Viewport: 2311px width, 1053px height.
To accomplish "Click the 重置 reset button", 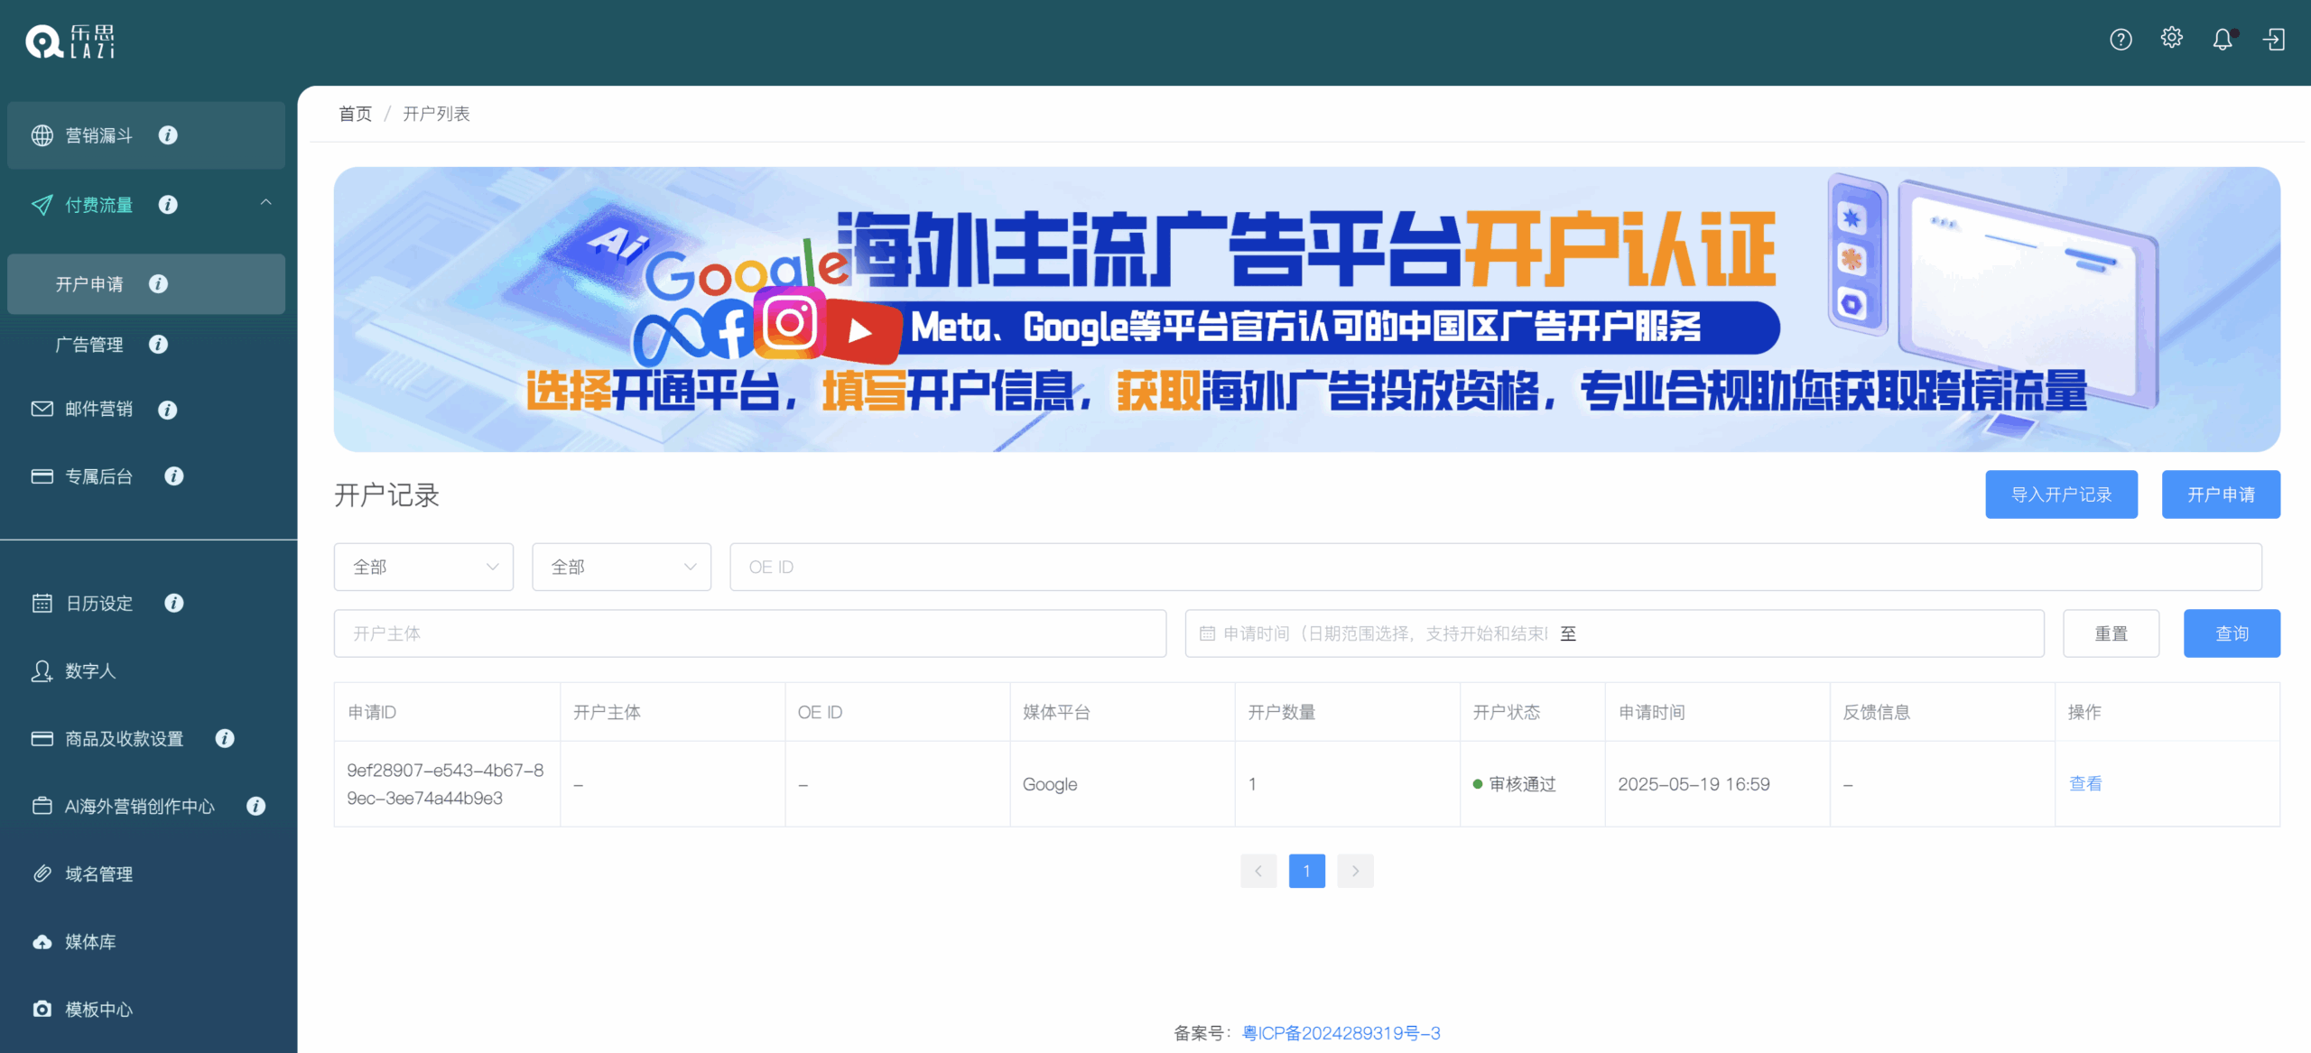I will pyautogui.click(x=2111, y=633).
